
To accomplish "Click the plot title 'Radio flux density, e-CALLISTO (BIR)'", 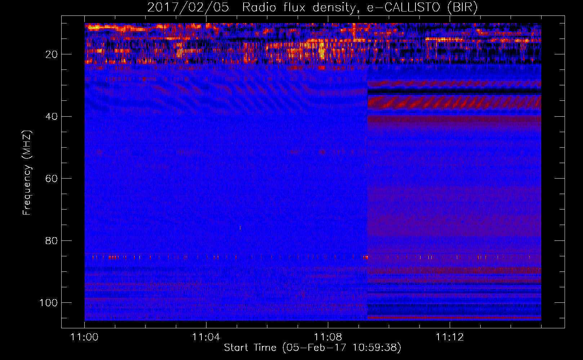I will coord(360,8).
